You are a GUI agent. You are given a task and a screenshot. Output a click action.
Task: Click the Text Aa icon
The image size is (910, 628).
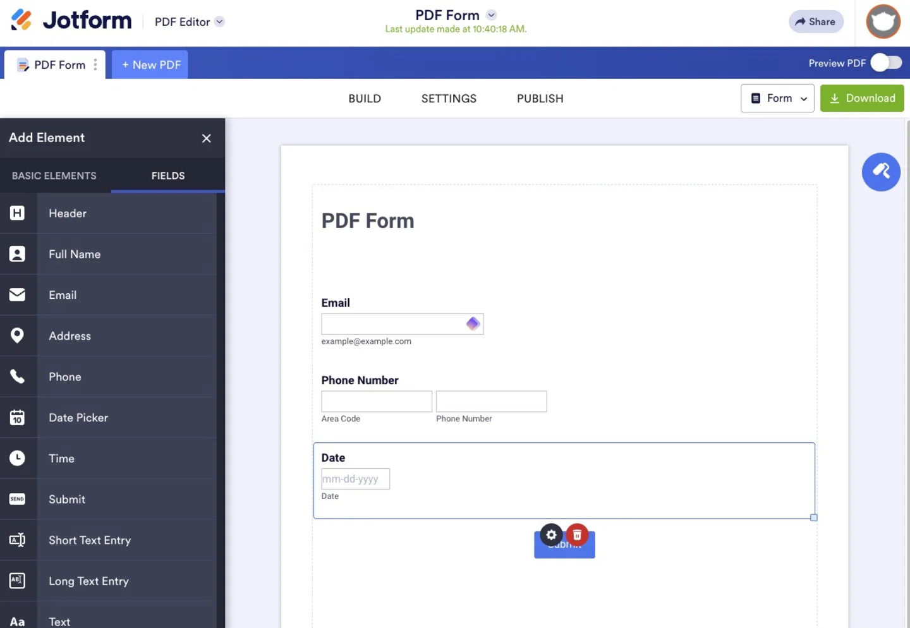tap(18, 621)
